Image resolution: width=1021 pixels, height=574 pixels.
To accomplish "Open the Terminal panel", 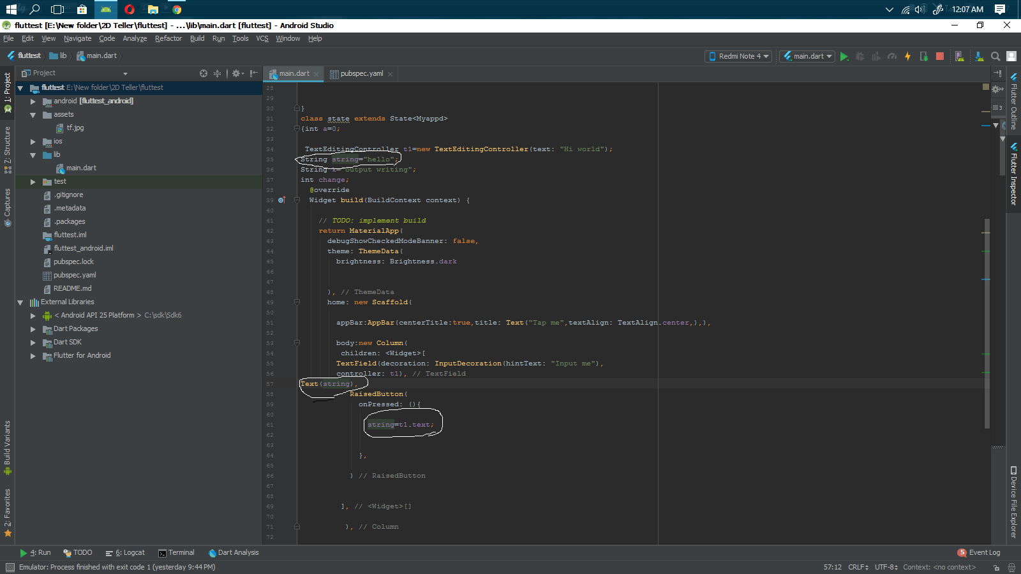I will coord(177,552).
